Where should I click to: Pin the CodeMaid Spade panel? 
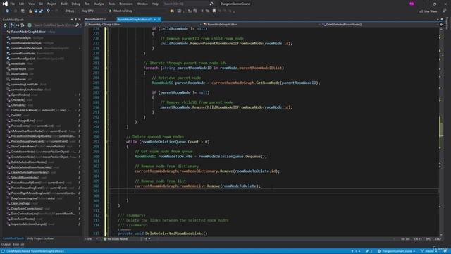pos(76,20)
